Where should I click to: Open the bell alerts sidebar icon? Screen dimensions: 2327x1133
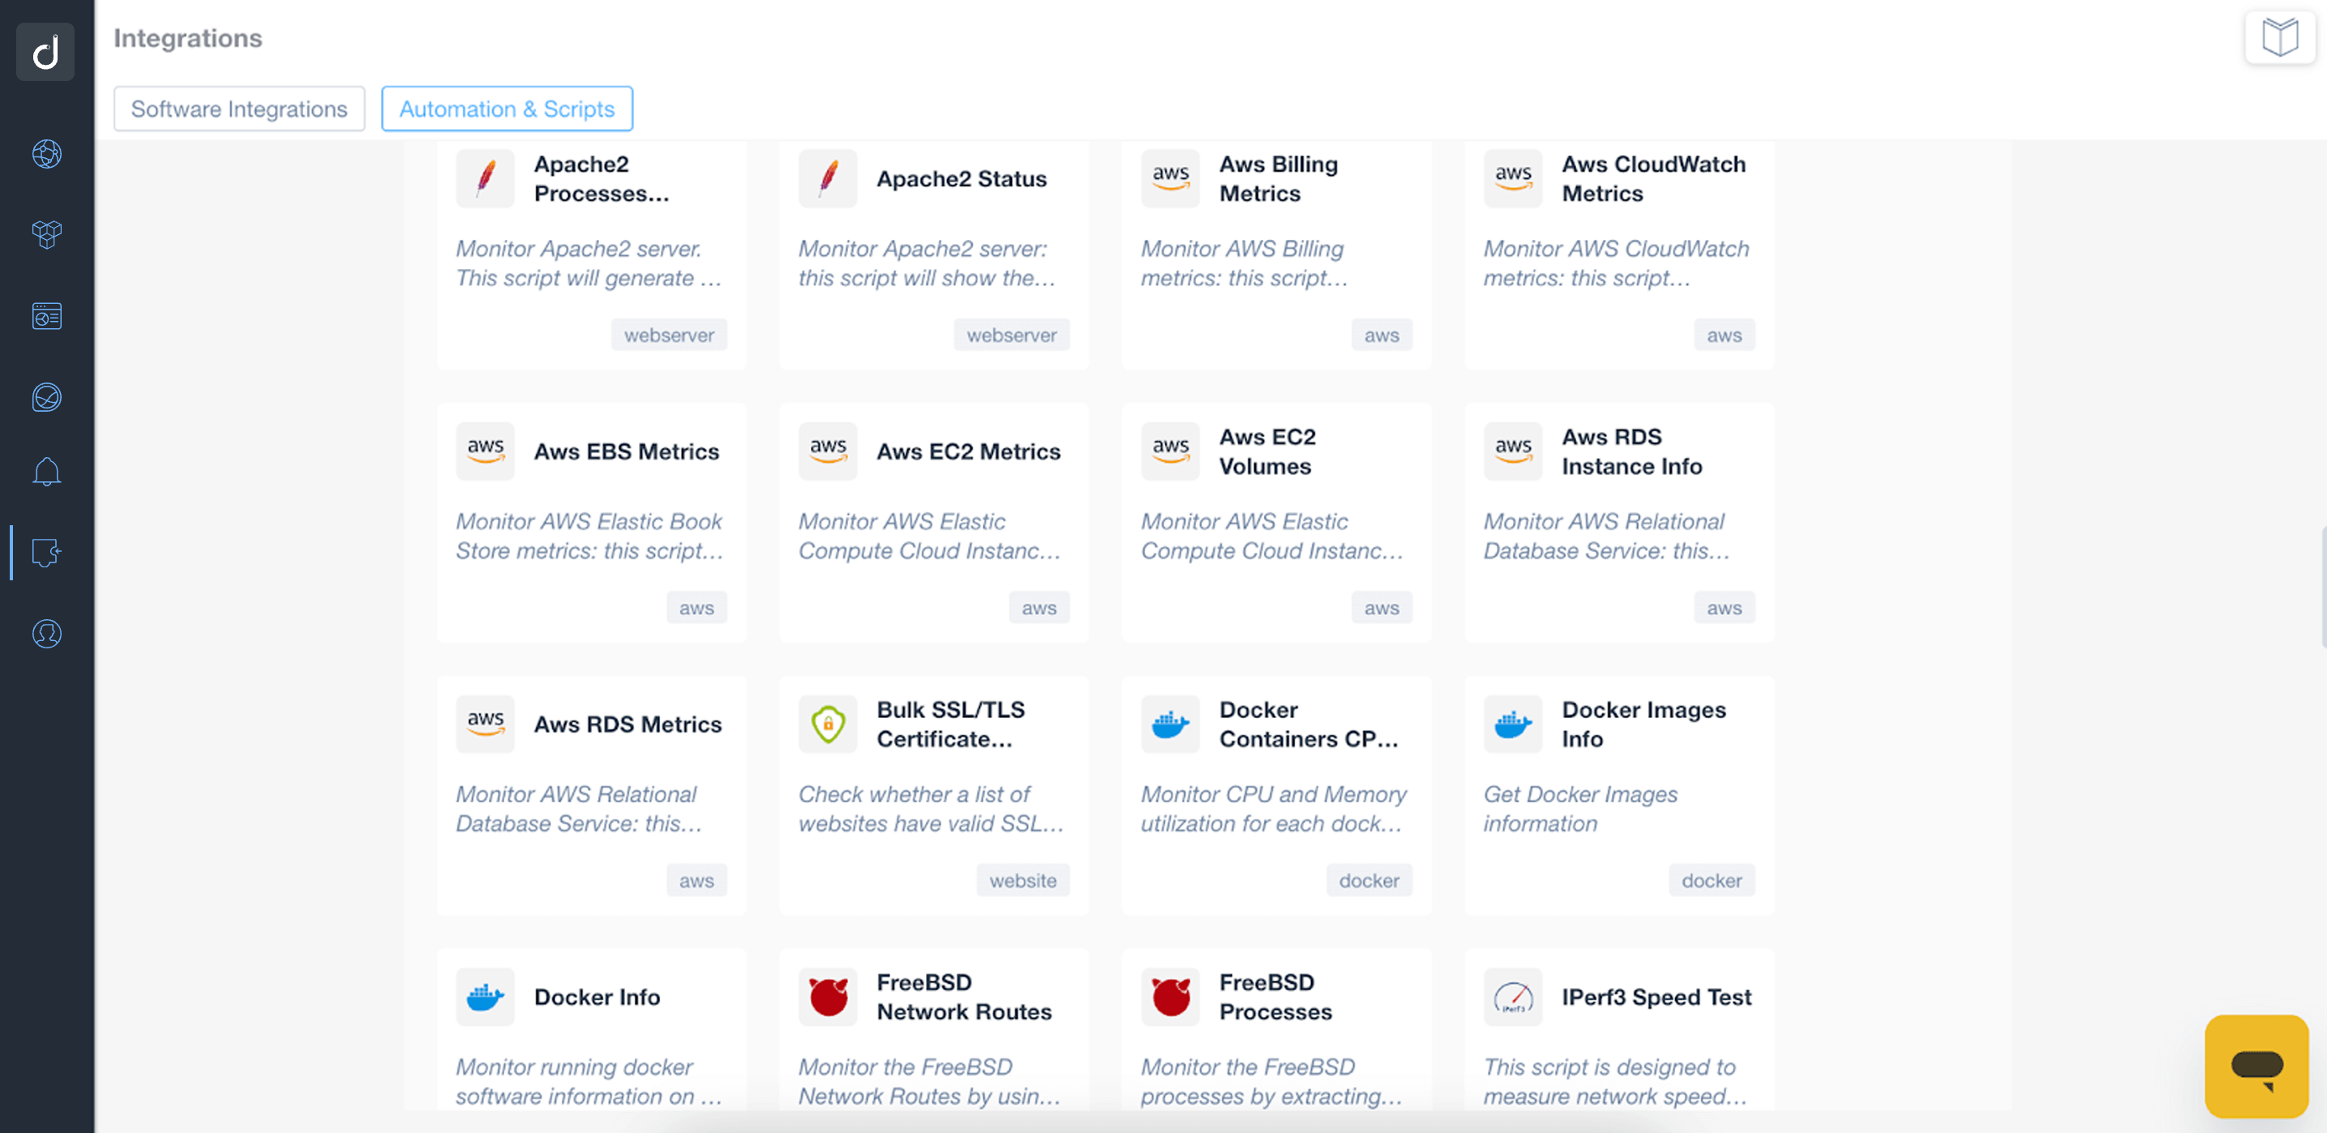47,471
